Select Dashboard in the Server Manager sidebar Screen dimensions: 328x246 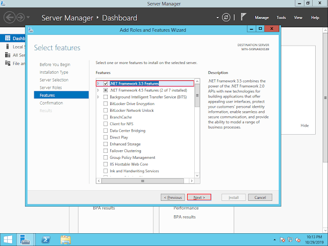(x=13, y=38)
